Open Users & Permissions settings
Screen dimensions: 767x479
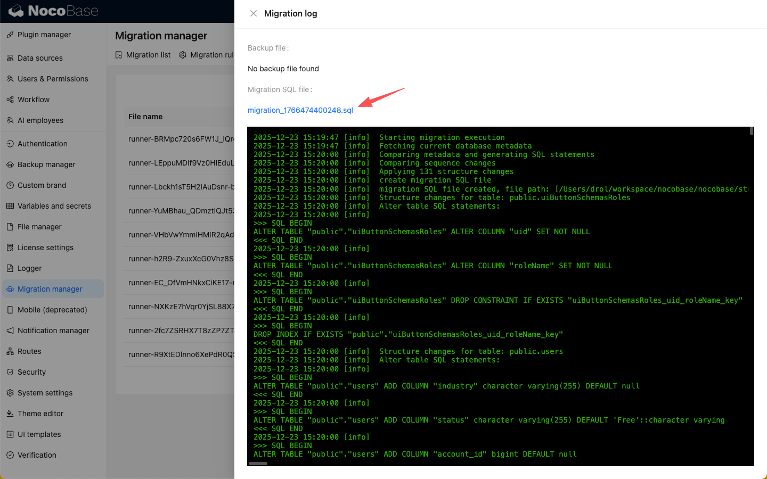[53, 79]
